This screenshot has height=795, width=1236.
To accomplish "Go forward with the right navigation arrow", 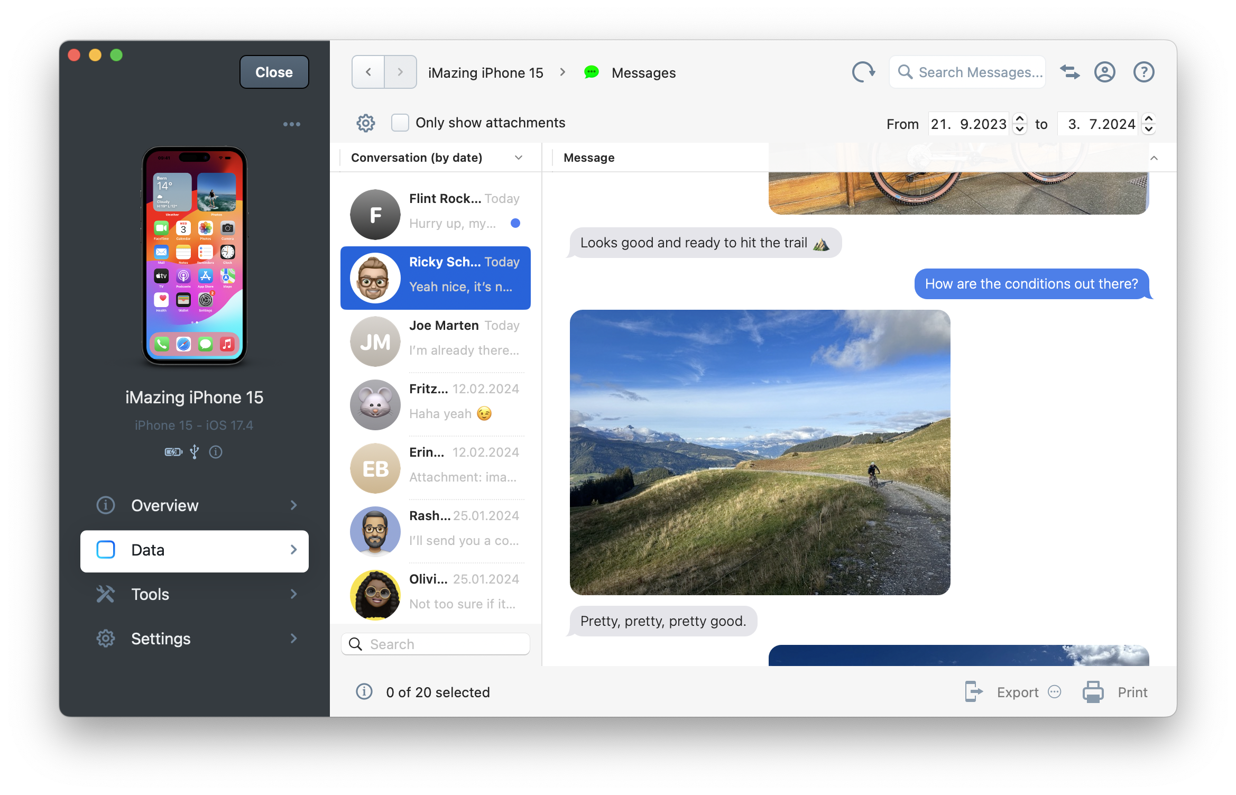I will coord(400,72).
